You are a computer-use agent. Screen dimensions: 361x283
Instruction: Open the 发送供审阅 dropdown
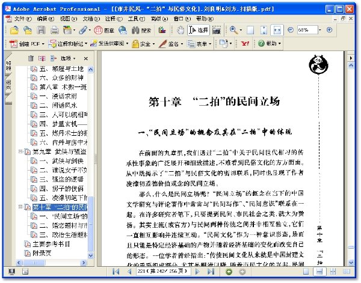(x=109, y=44)
